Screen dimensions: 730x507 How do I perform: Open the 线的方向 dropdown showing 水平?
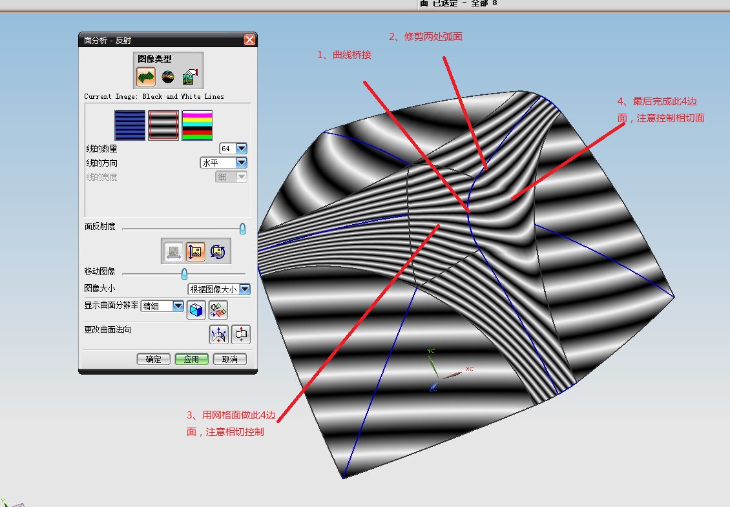coord(224,163)
